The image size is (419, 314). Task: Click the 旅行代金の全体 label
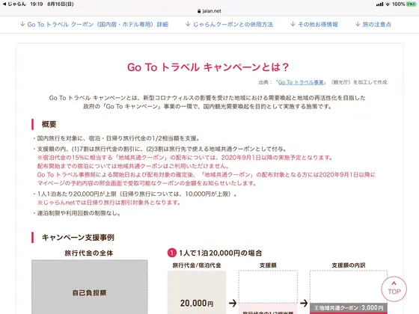(x=89, y=253)
